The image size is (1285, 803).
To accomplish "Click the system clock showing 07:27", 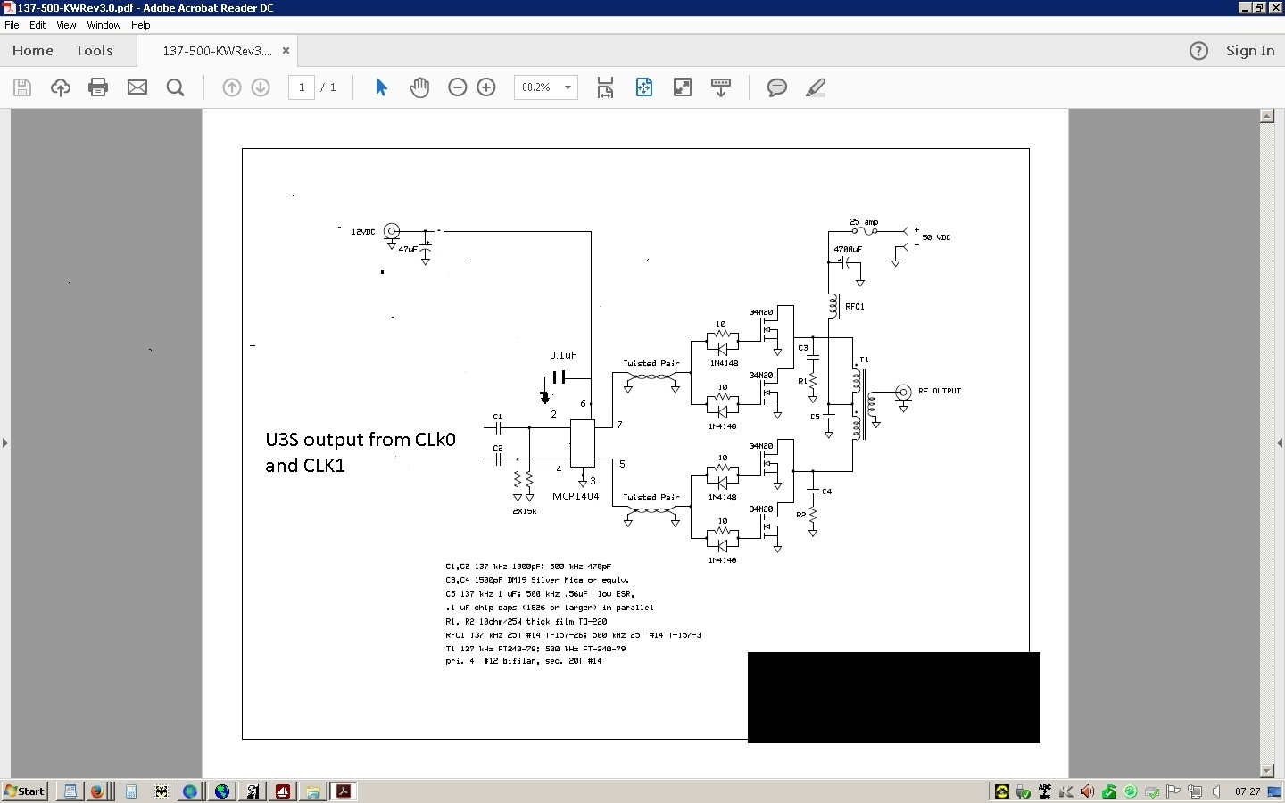I will 1248,791.
